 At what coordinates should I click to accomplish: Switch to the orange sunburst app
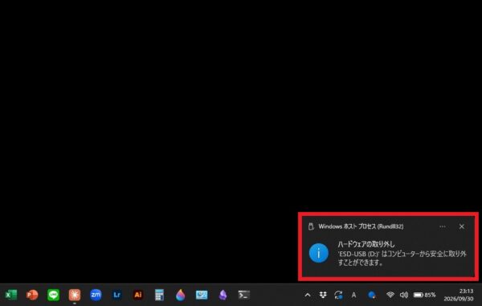(75, 296)
